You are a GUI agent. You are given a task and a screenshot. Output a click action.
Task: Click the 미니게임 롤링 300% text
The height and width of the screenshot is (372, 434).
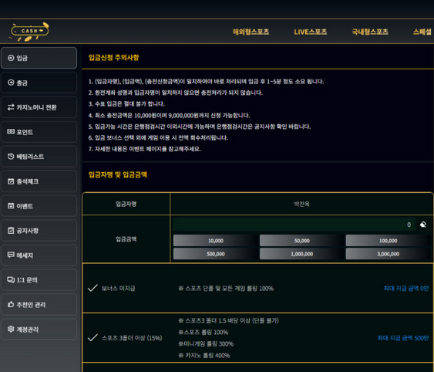[x=206, y=344]
